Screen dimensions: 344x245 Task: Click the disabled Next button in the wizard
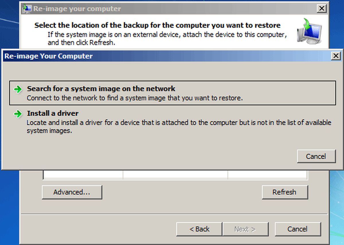coord(245,229)
